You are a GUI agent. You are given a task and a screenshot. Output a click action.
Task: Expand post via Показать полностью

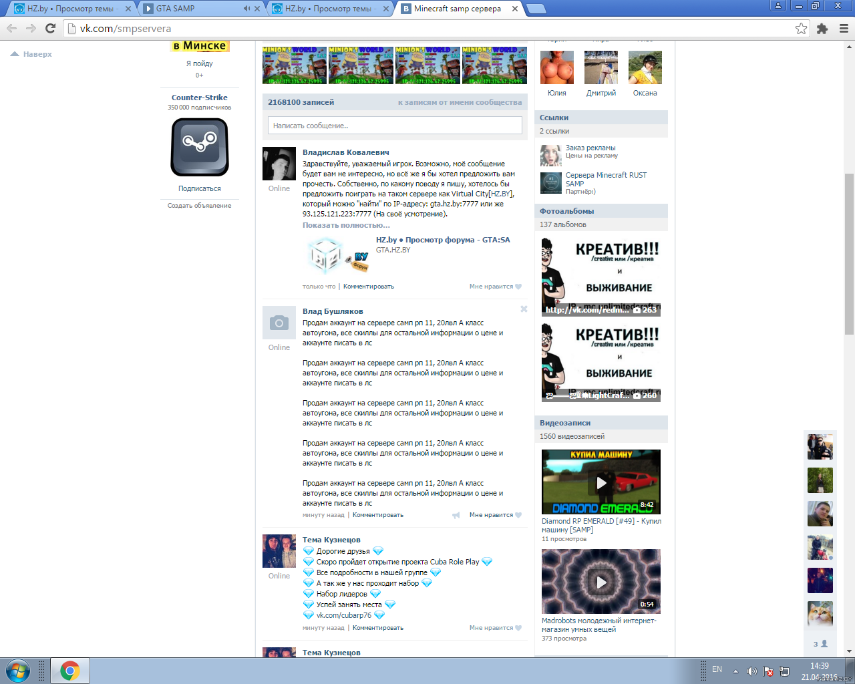[346, 225]
